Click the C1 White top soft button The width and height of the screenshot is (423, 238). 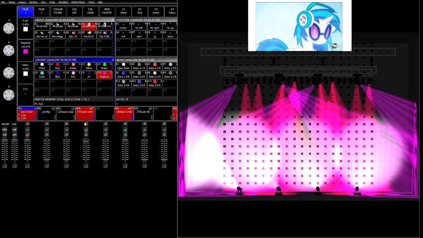[123, 11]
